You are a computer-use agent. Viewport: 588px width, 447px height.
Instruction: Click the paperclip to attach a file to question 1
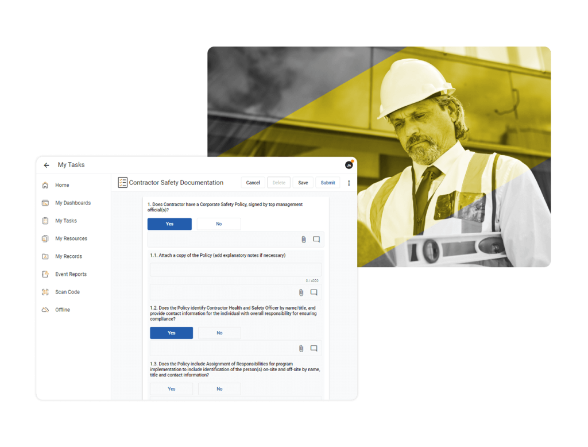303,239
